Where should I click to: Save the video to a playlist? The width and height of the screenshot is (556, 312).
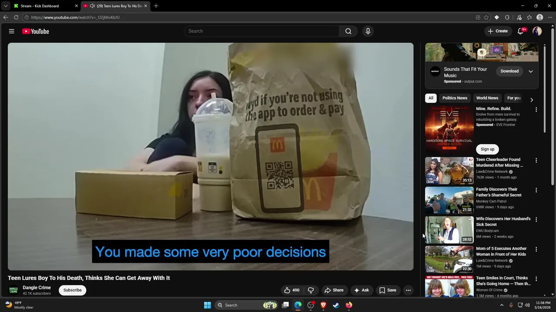tap(387, 290)
